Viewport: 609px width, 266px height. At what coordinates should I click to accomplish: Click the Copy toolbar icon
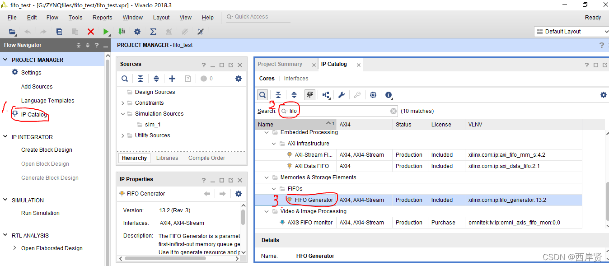59,32
